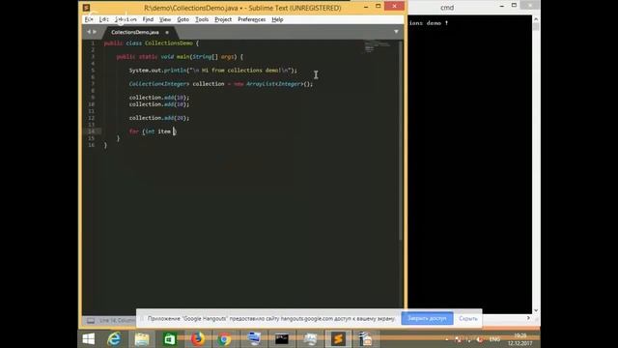
Task: Click the cmd horizontal scroll right arrow
Action: tap(528, 318)
